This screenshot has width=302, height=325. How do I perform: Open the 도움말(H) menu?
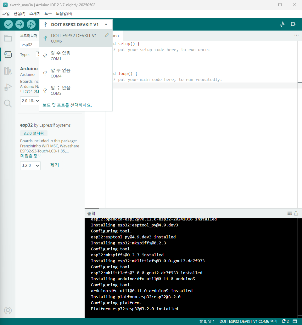click(x=64, y=14)
